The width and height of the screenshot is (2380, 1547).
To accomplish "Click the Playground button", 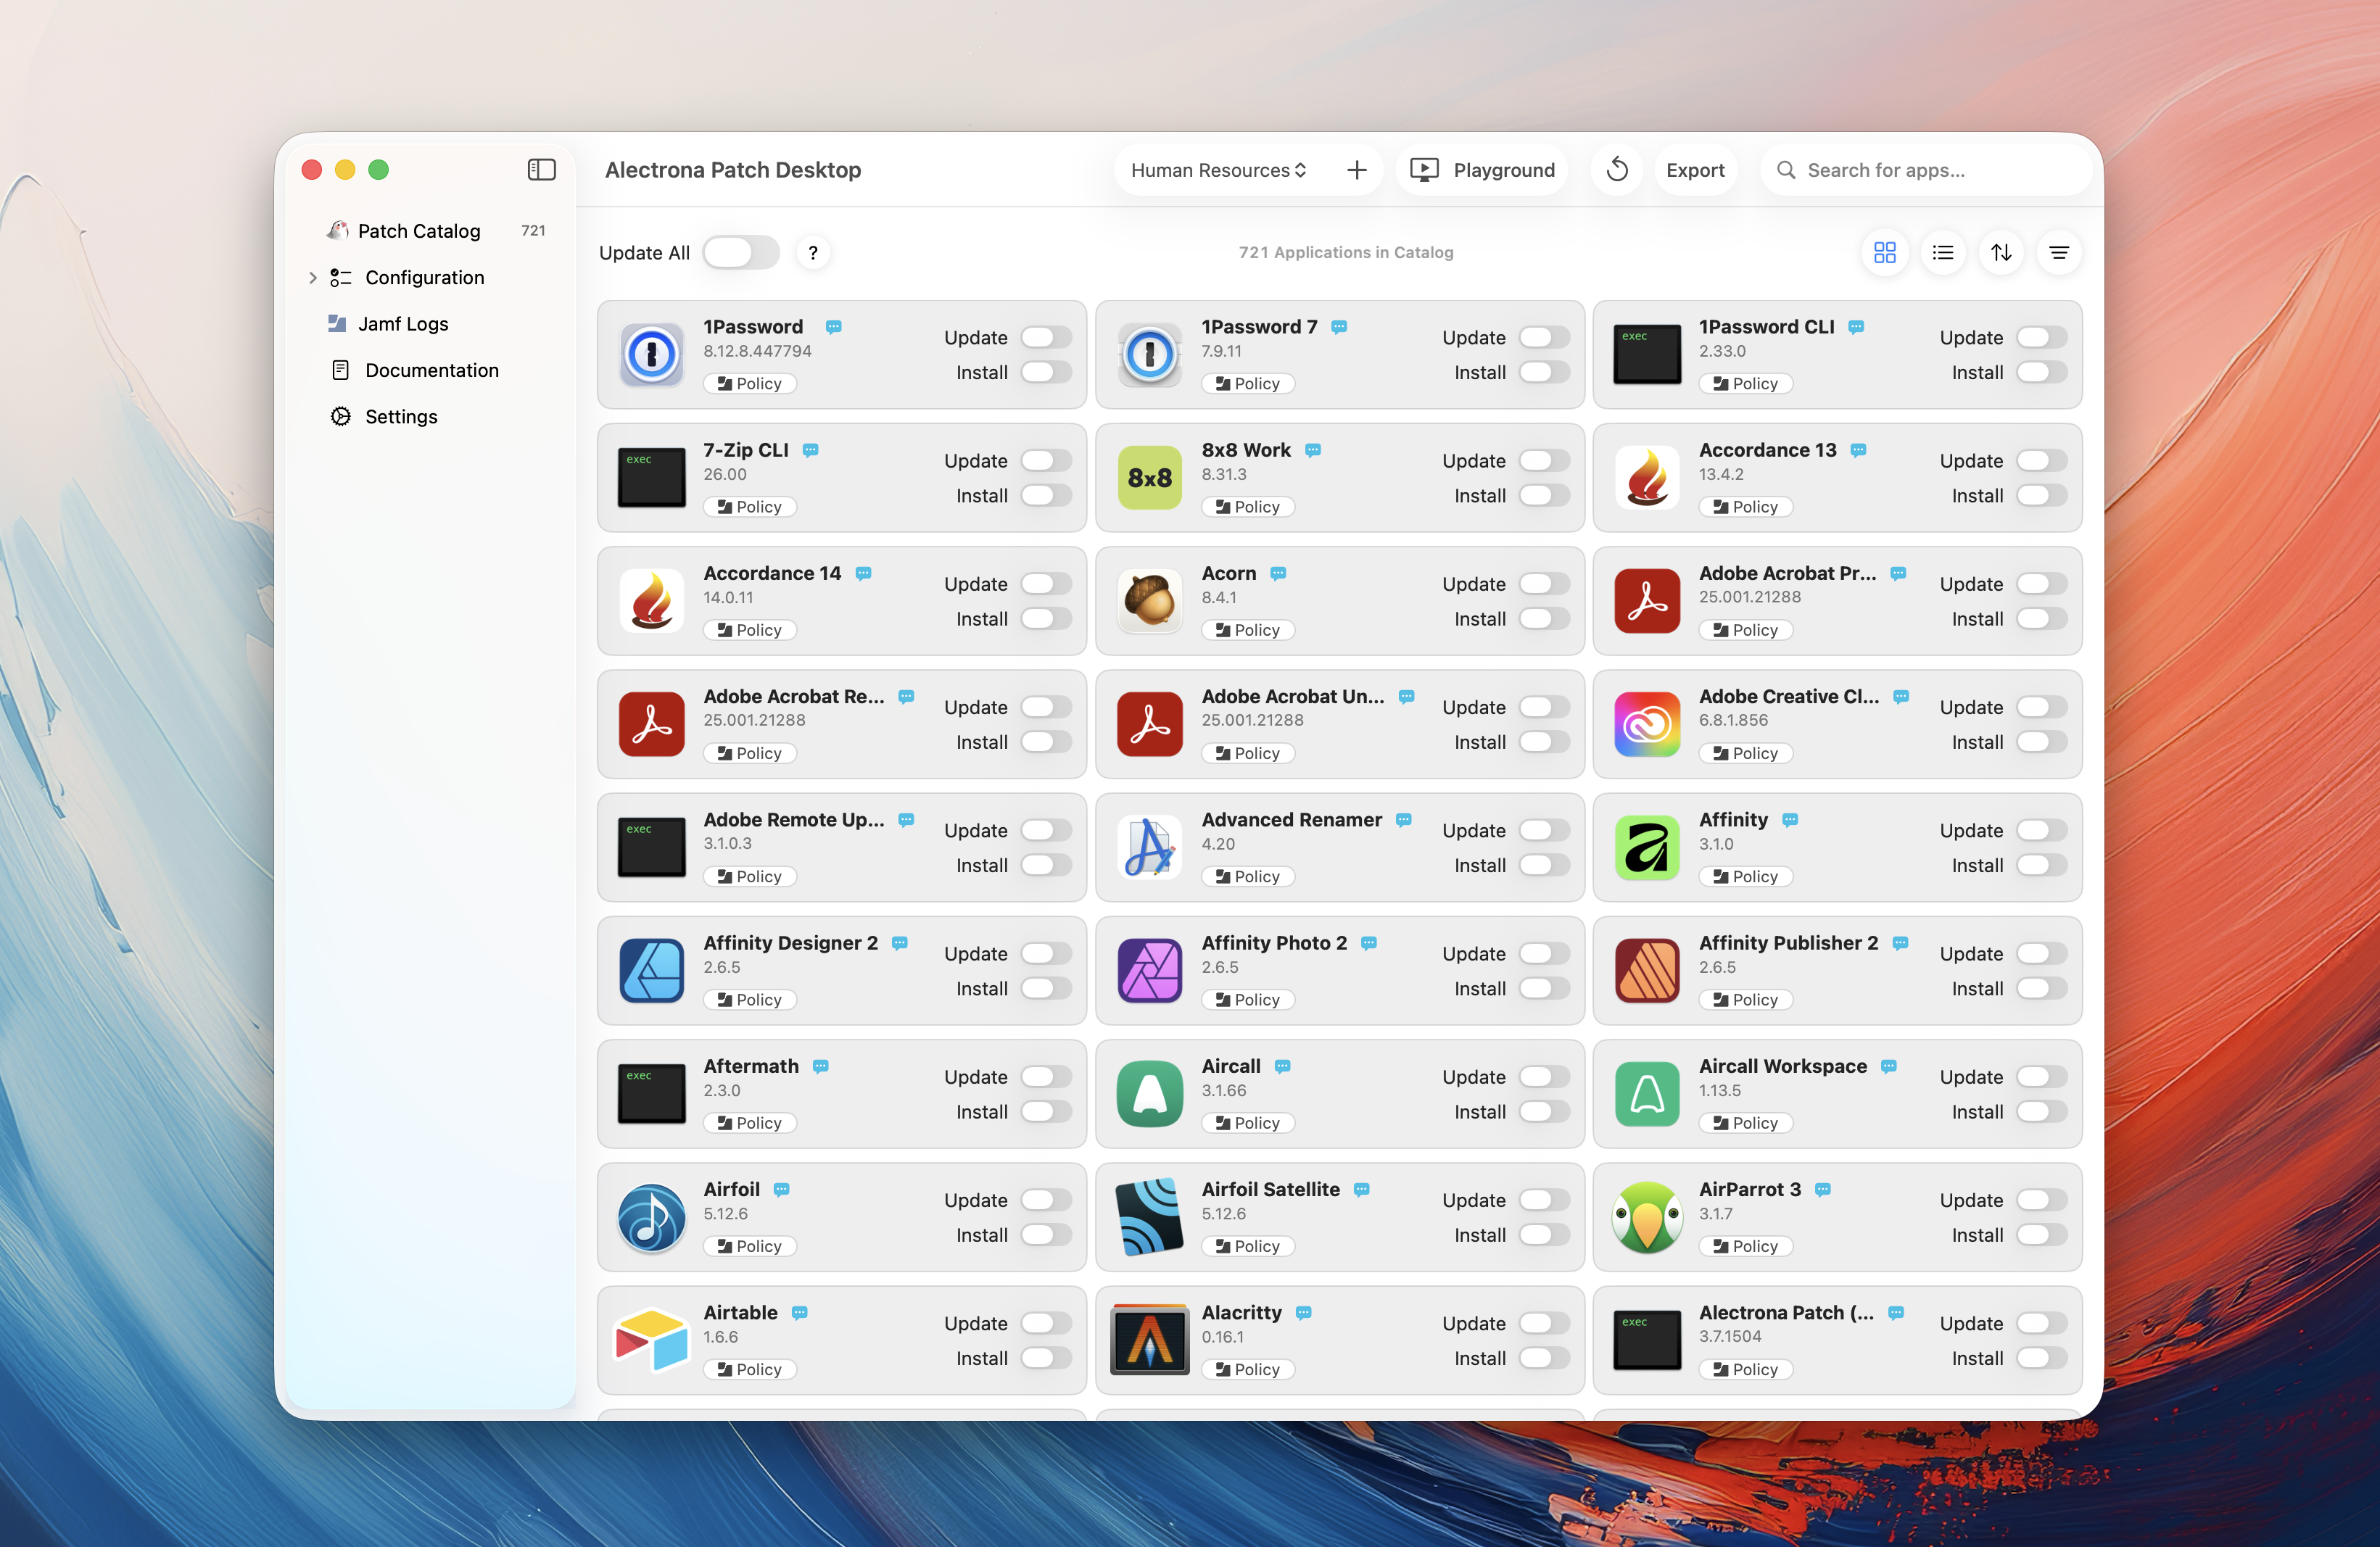I will 1481,170.
